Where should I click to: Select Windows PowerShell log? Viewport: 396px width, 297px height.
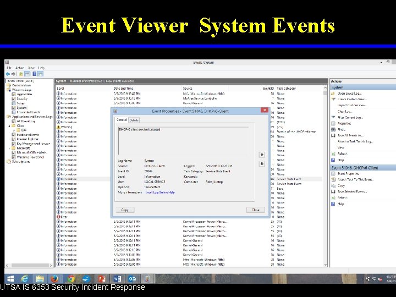(x=30, y=157)
